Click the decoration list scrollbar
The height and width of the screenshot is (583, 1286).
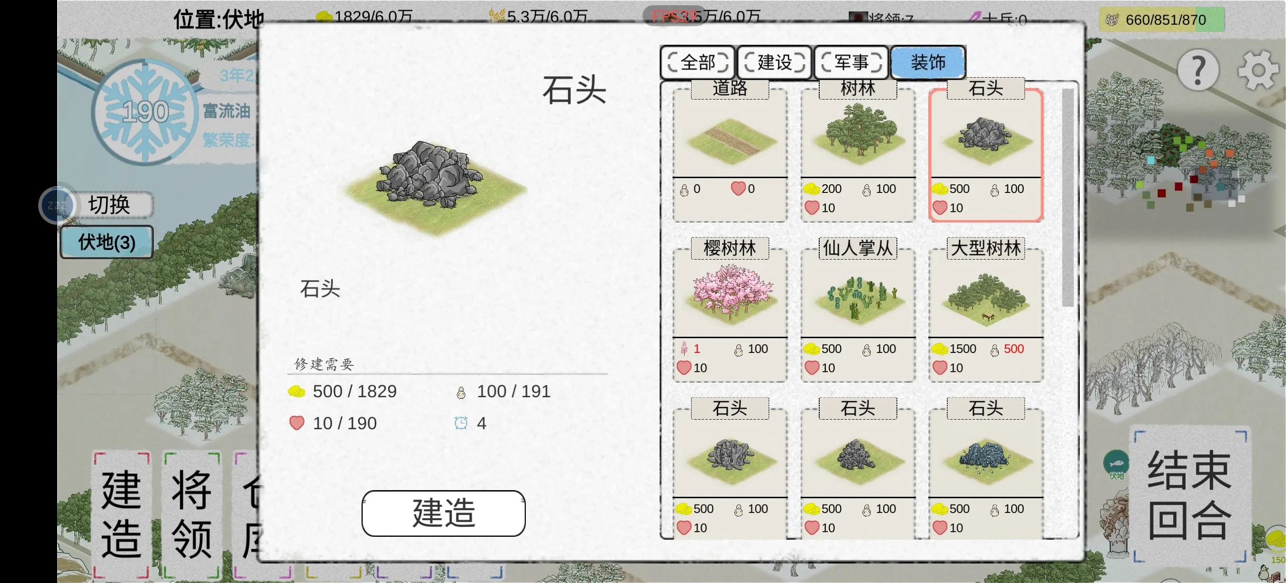click(x=1067, y=197)
